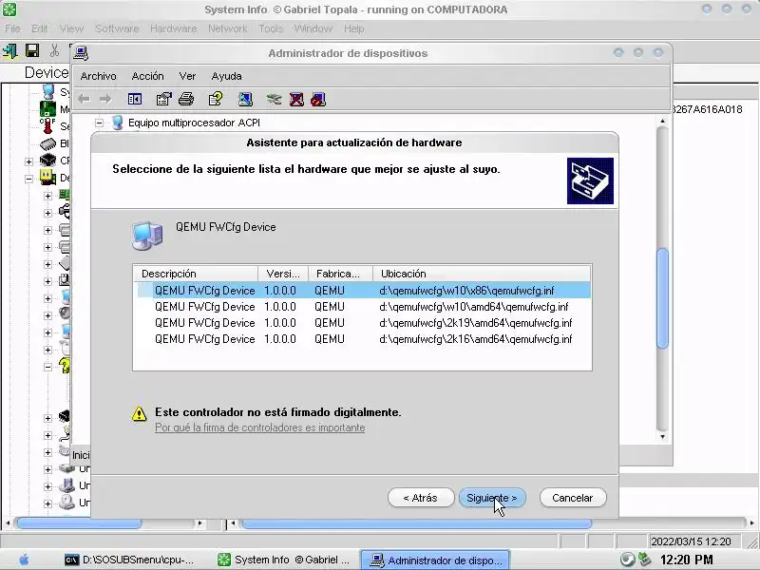Viewport: 760px width, 570px height.
Task: Click the Cancelar button
Action: pos(573,498)
